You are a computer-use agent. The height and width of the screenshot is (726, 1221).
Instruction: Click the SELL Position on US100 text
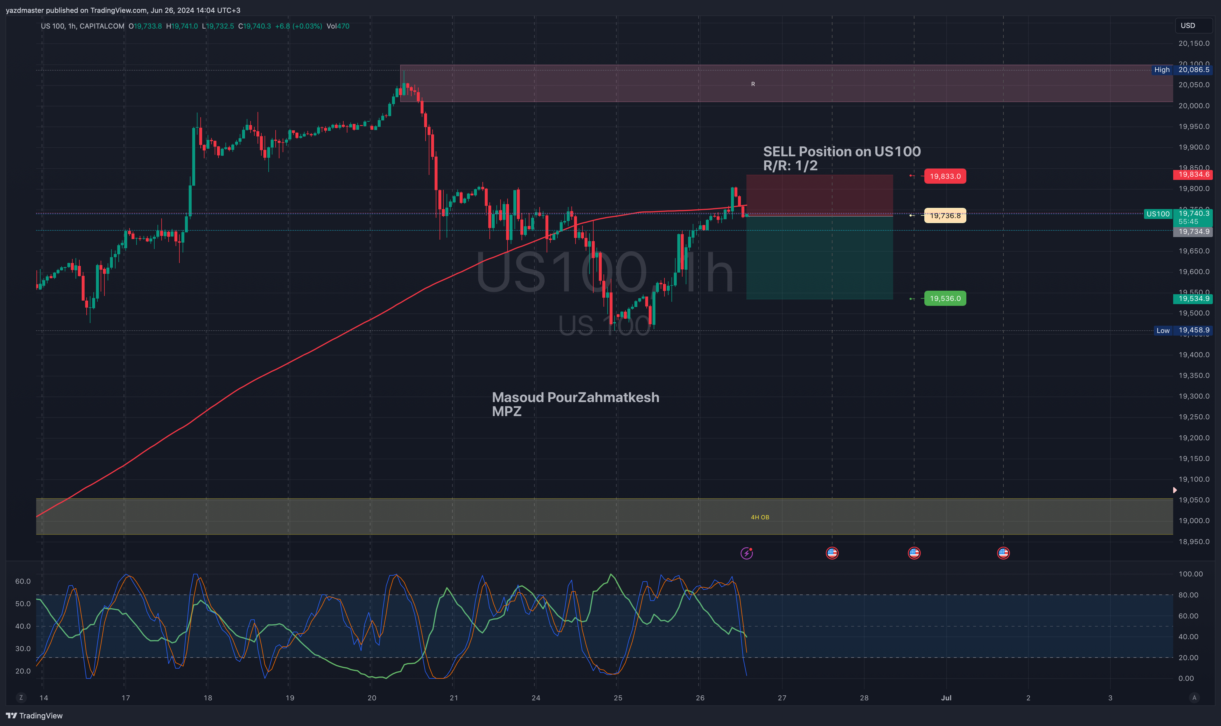tap(842, 152)
